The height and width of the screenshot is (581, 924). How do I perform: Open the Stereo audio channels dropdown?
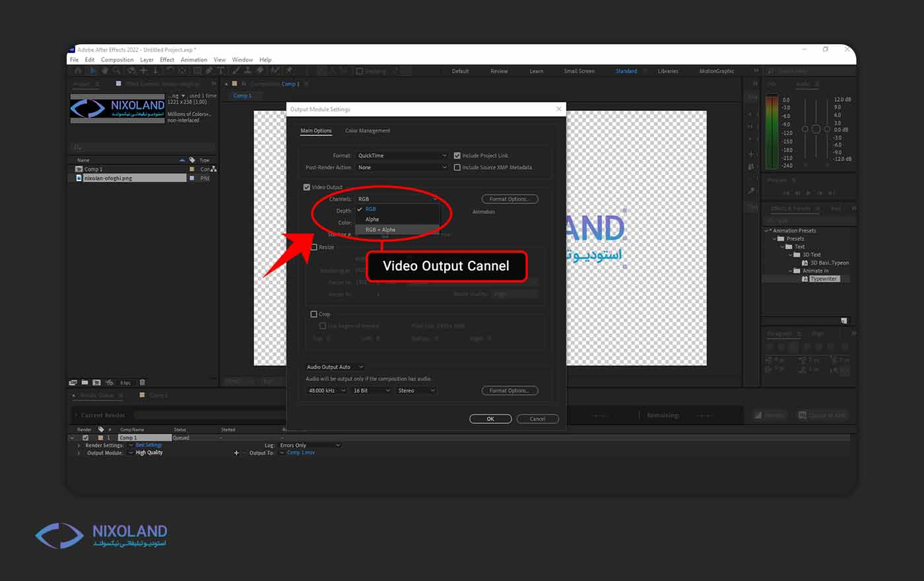coord(416,391)
